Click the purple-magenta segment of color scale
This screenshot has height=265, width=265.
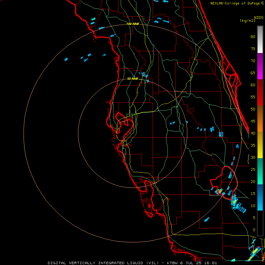coord(260,66)
